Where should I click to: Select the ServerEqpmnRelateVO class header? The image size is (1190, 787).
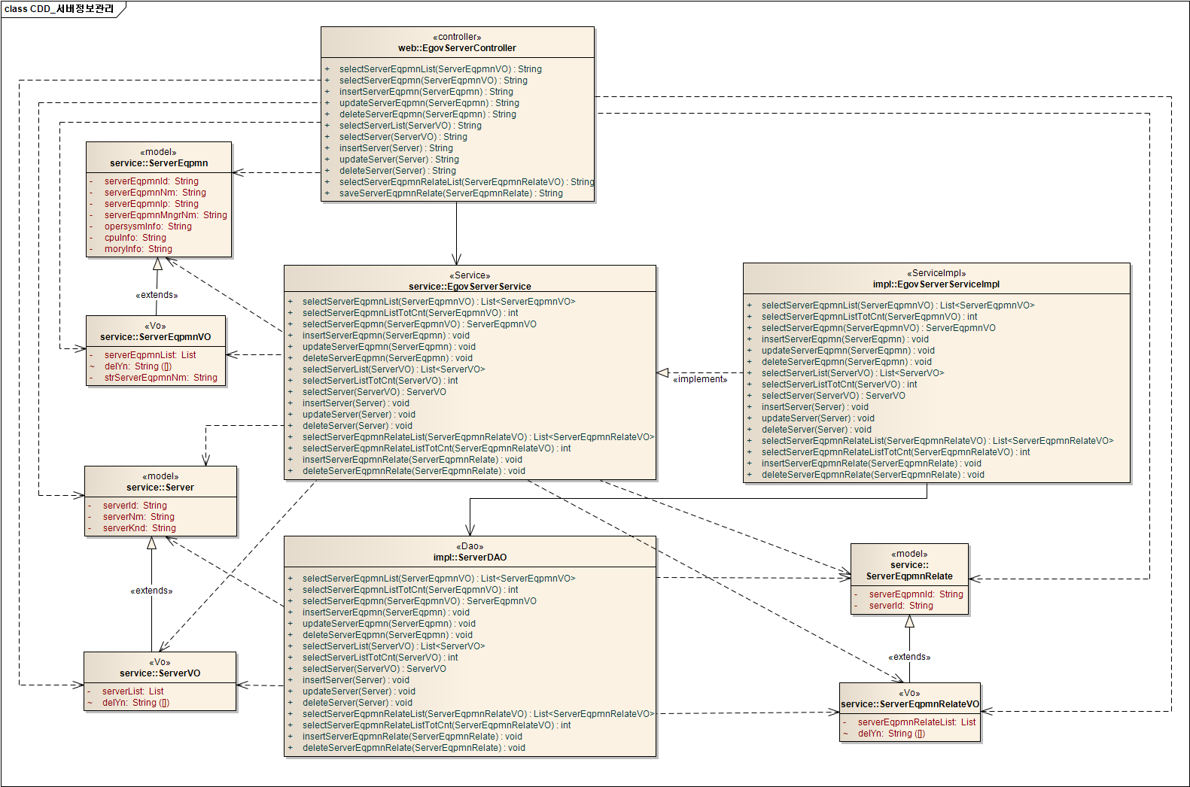(910, 704)
